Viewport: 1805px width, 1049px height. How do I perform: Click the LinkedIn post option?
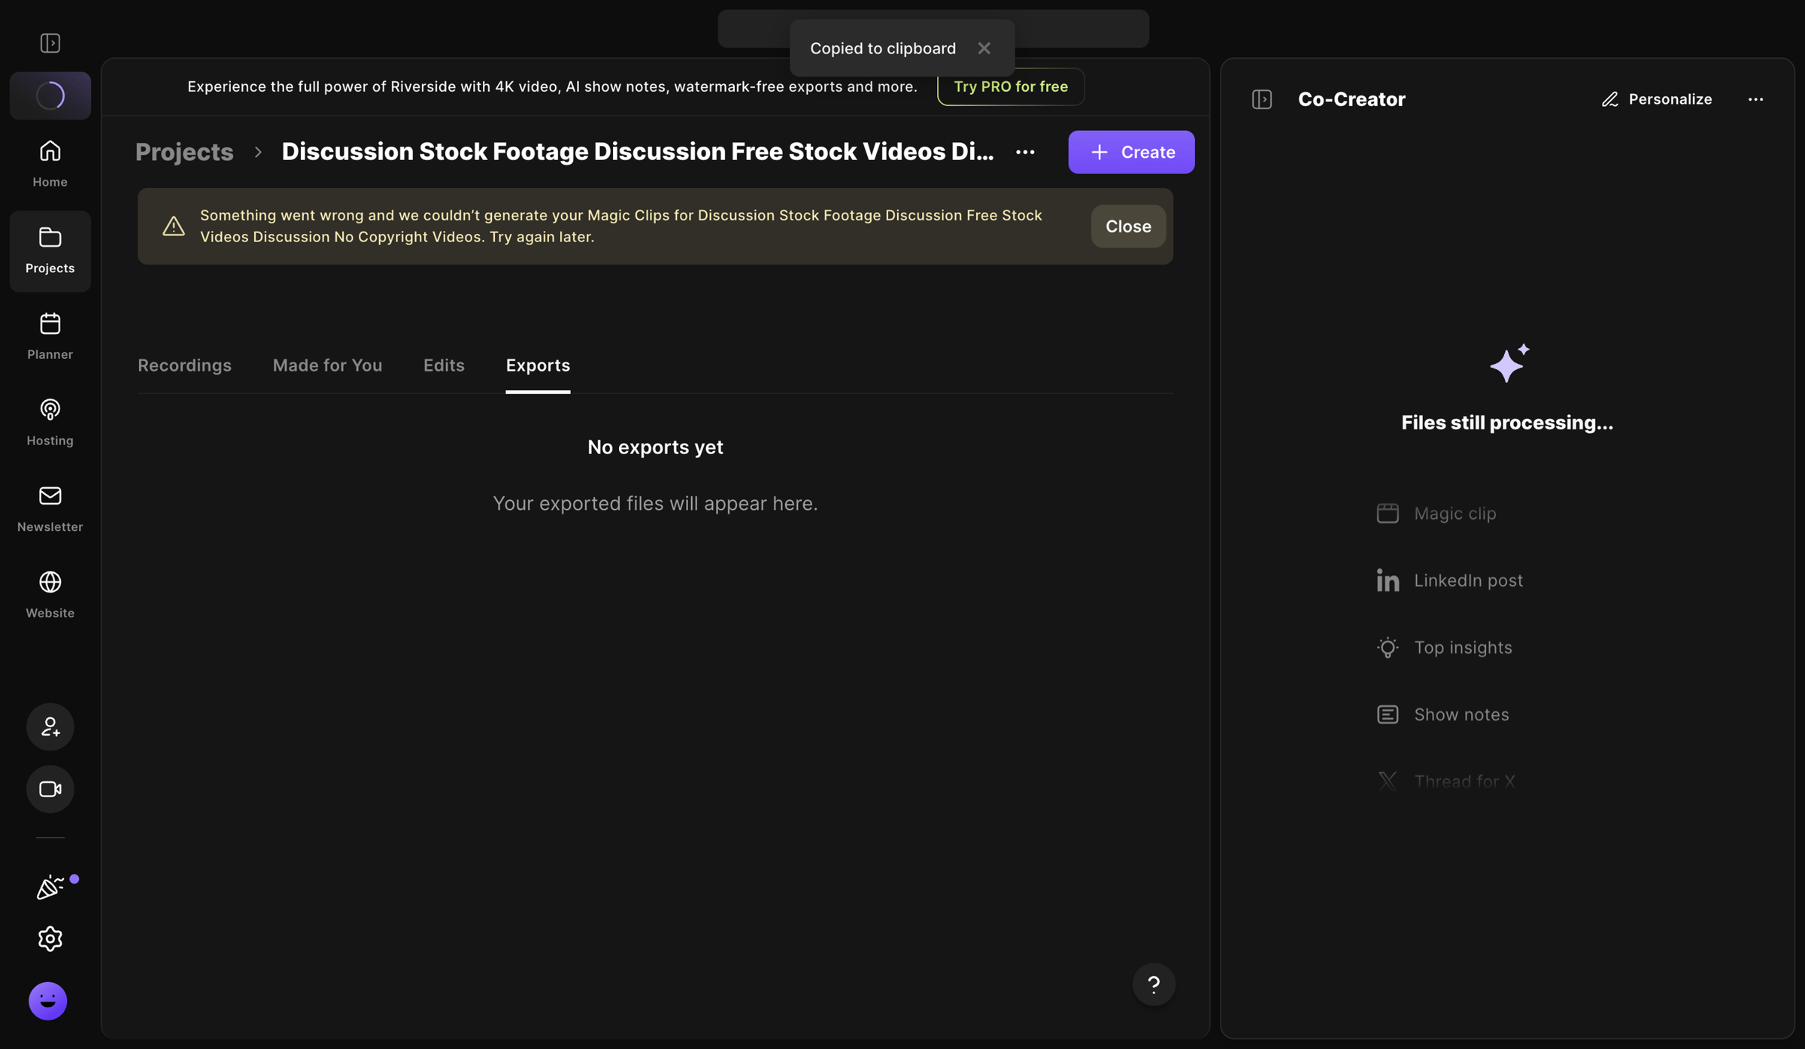(x=1449, y=581)
